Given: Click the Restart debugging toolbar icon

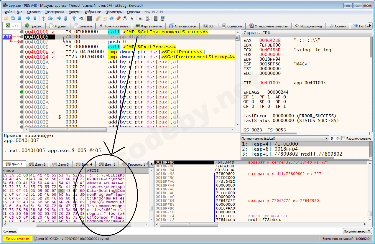Looking at the screenshot, I should 13,18.
